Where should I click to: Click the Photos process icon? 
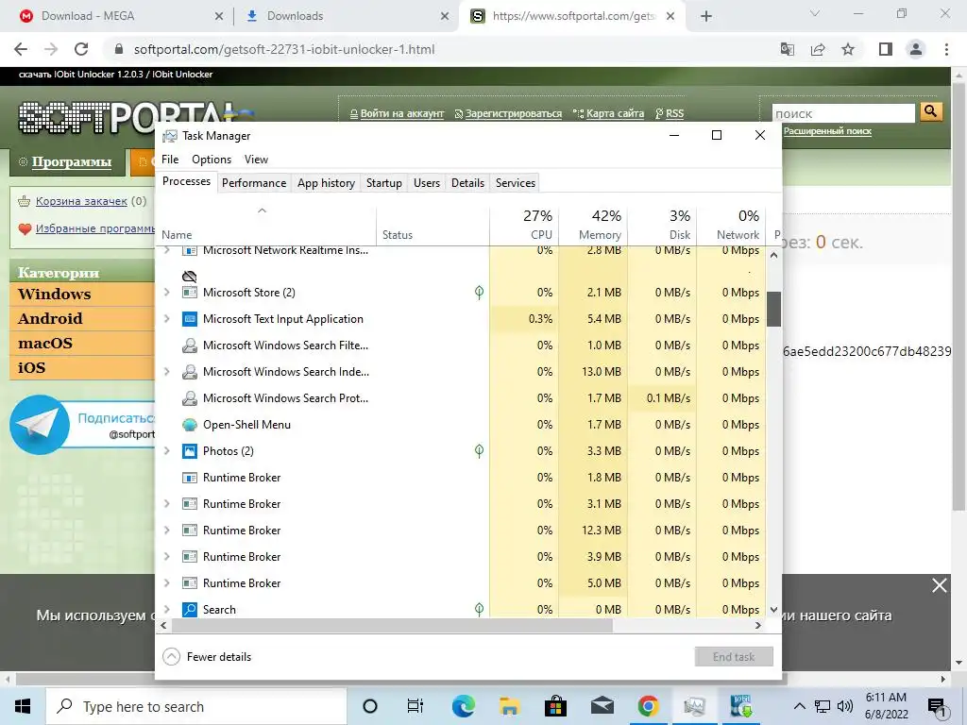pyautogui.click(x=190, y=451)
